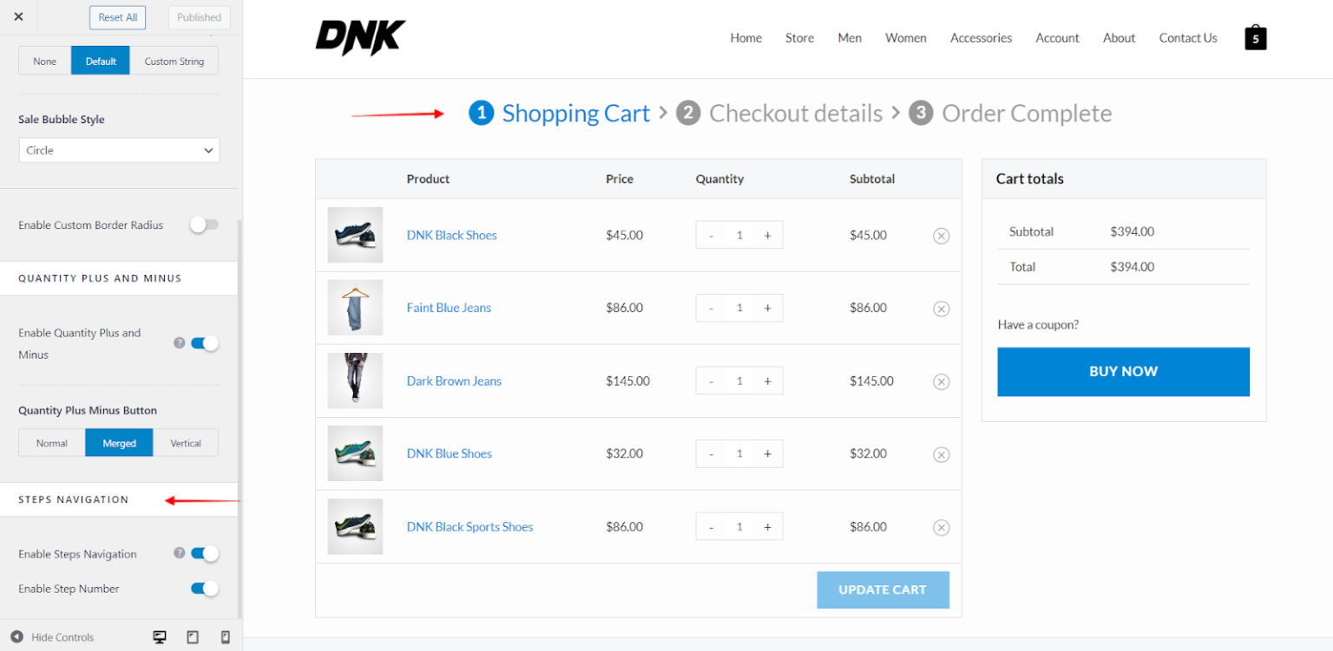Select Vertical quantity button style
This screenshot has width=1333, height=651.
[186, 443]
